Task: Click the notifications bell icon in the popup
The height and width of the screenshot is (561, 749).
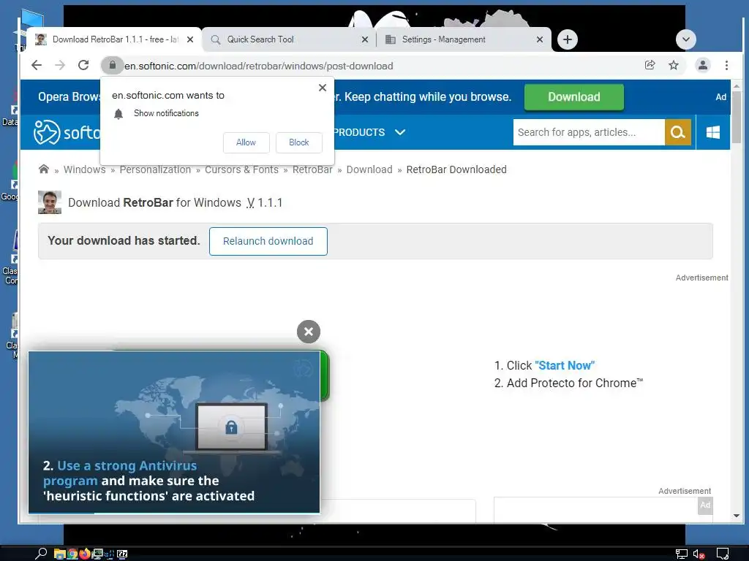Action: tap(118, 113)
